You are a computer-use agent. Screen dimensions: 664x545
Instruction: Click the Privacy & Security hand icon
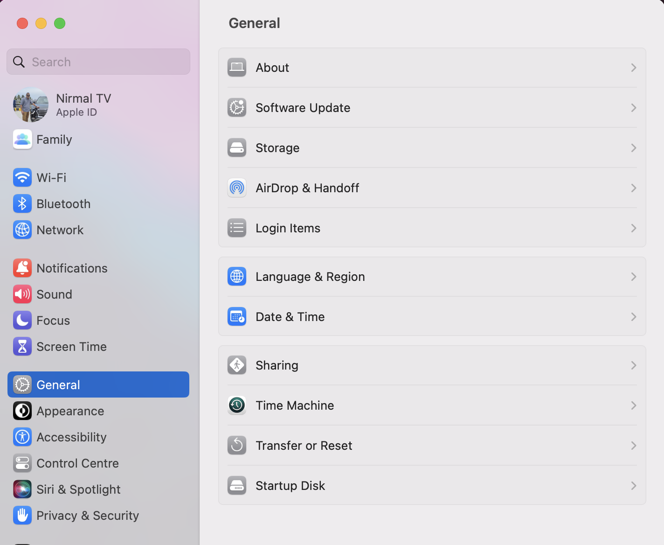click(x=22, y=516)
